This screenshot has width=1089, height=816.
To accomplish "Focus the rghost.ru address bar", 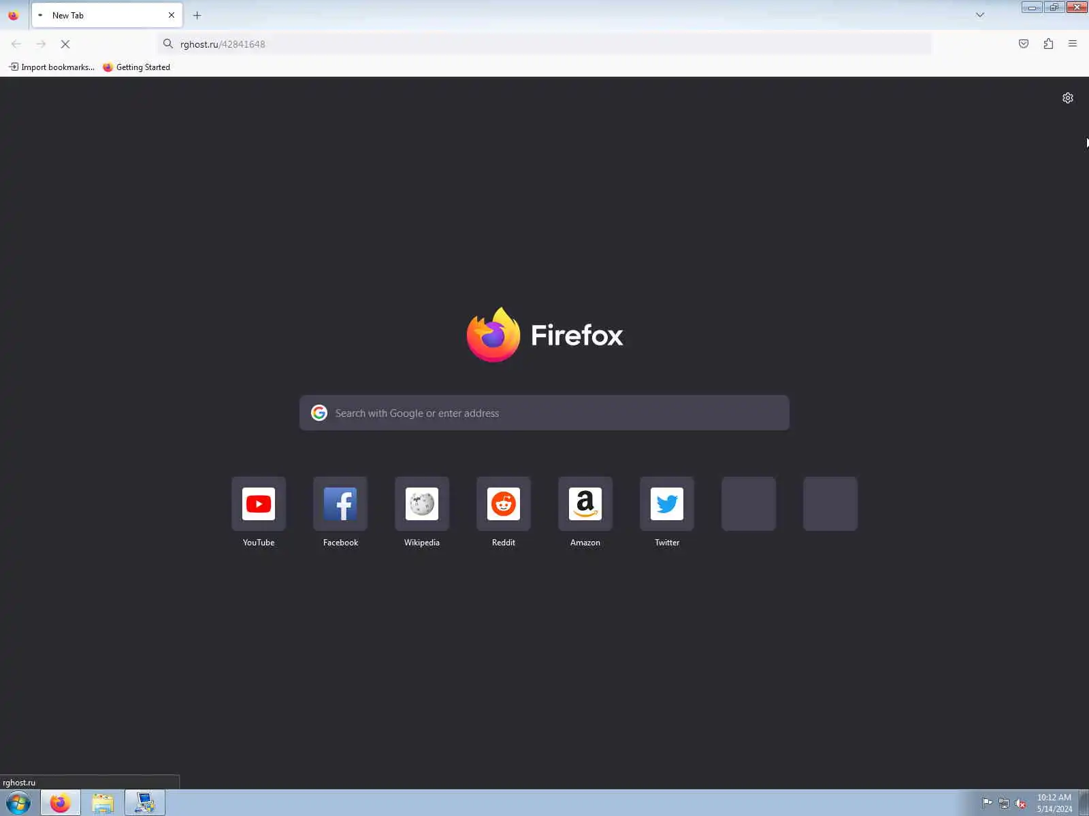I will click(x=544, y=44).
